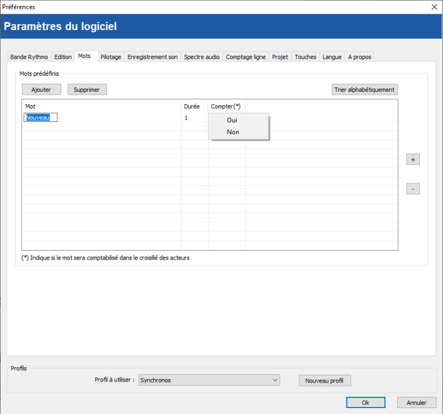Select the Touches tab
Image resolution: width=443 pixels, height=414 pixels.
[x=306, y=57]
